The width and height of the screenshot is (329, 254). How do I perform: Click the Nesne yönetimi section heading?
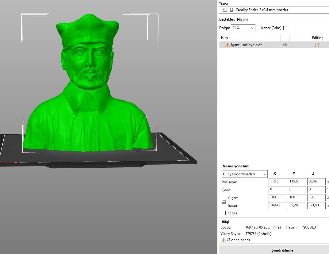[x=236, y=166]
